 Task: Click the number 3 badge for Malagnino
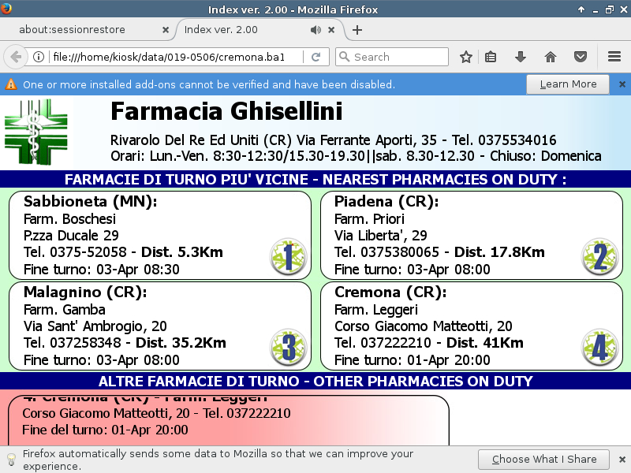click(288, 348)
